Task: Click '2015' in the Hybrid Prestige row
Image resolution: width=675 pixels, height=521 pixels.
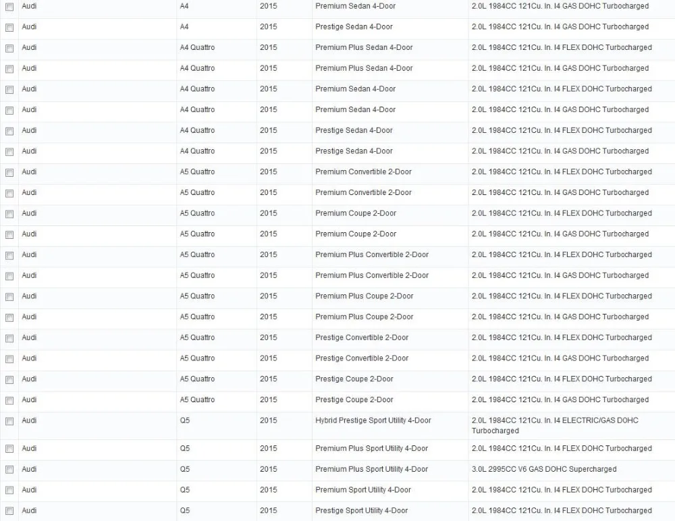Action: (x=269, y=420)
